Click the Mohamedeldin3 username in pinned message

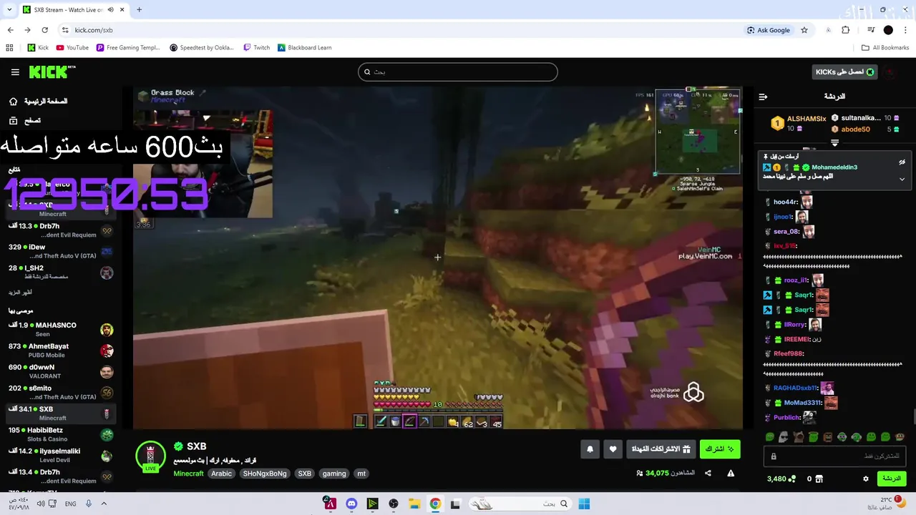834,167
